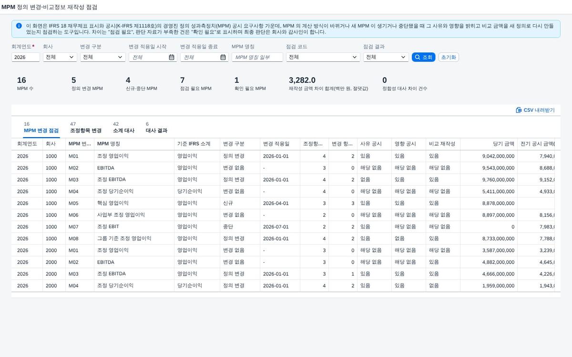Sort by the MPM 명칭 column header

(x=134, y=144)
